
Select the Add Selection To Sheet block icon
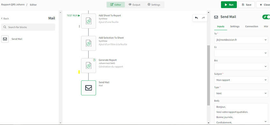click(x=89, y=43)
